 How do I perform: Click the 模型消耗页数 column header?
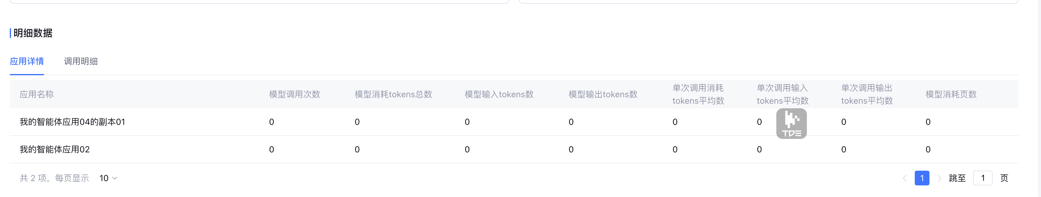951,94
